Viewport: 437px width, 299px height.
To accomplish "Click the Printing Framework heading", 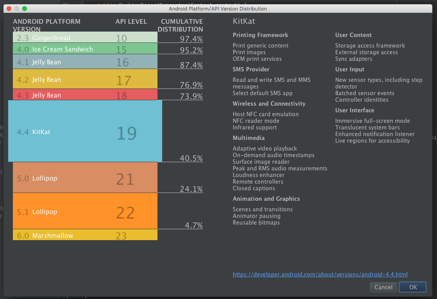I will tap(260, 35).
